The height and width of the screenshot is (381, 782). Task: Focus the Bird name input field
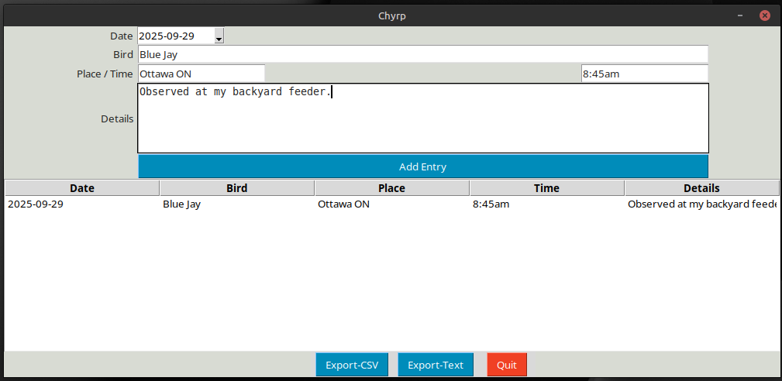[422, 54]
